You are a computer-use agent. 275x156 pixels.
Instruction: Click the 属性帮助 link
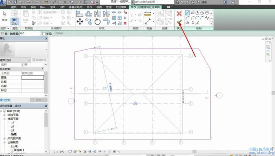[5, 100]
